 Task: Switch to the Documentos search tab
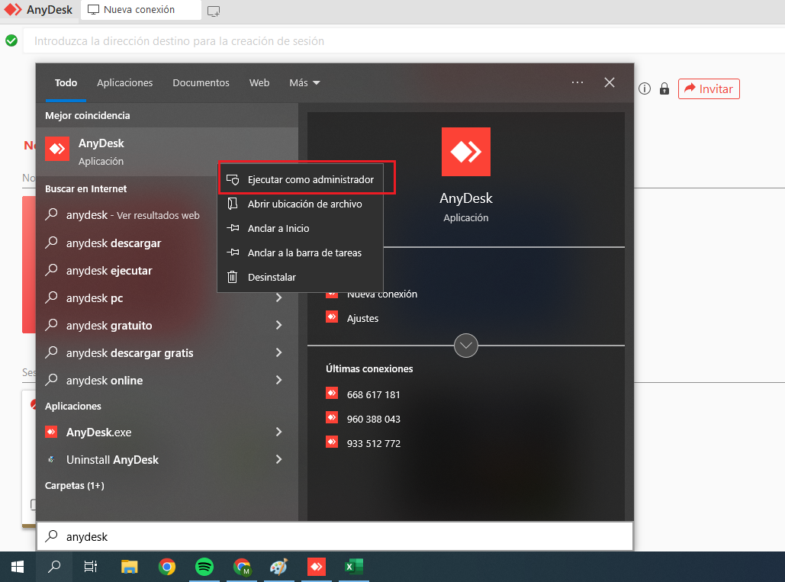201,82
